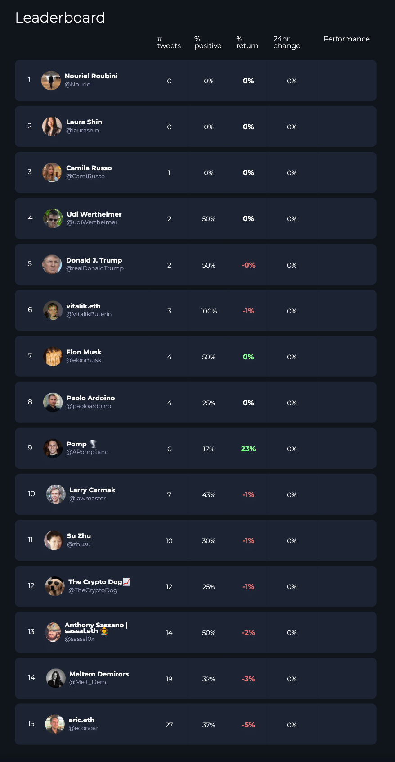Open Anthony Sassano sassal.eth row name
The height and width of the screenshot is (762, 395).
click(x=96, y=628)
